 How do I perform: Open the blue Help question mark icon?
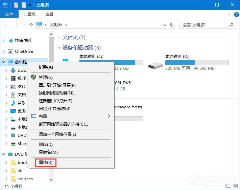pos(237,15)
